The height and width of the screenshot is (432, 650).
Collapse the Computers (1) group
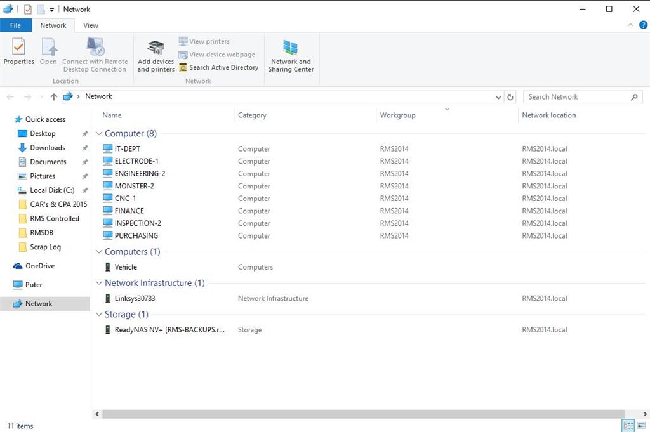pos(99,251)
